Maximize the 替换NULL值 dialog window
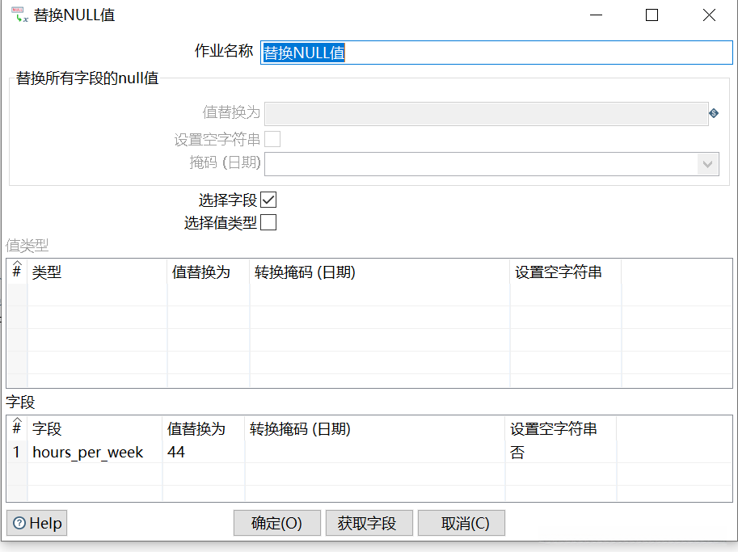 tap(652, 15)
